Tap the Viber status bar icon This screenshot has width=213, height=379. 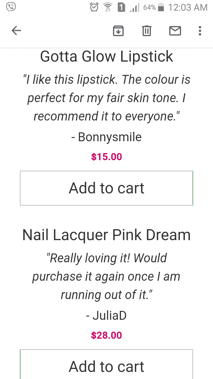tap(11, 7)
